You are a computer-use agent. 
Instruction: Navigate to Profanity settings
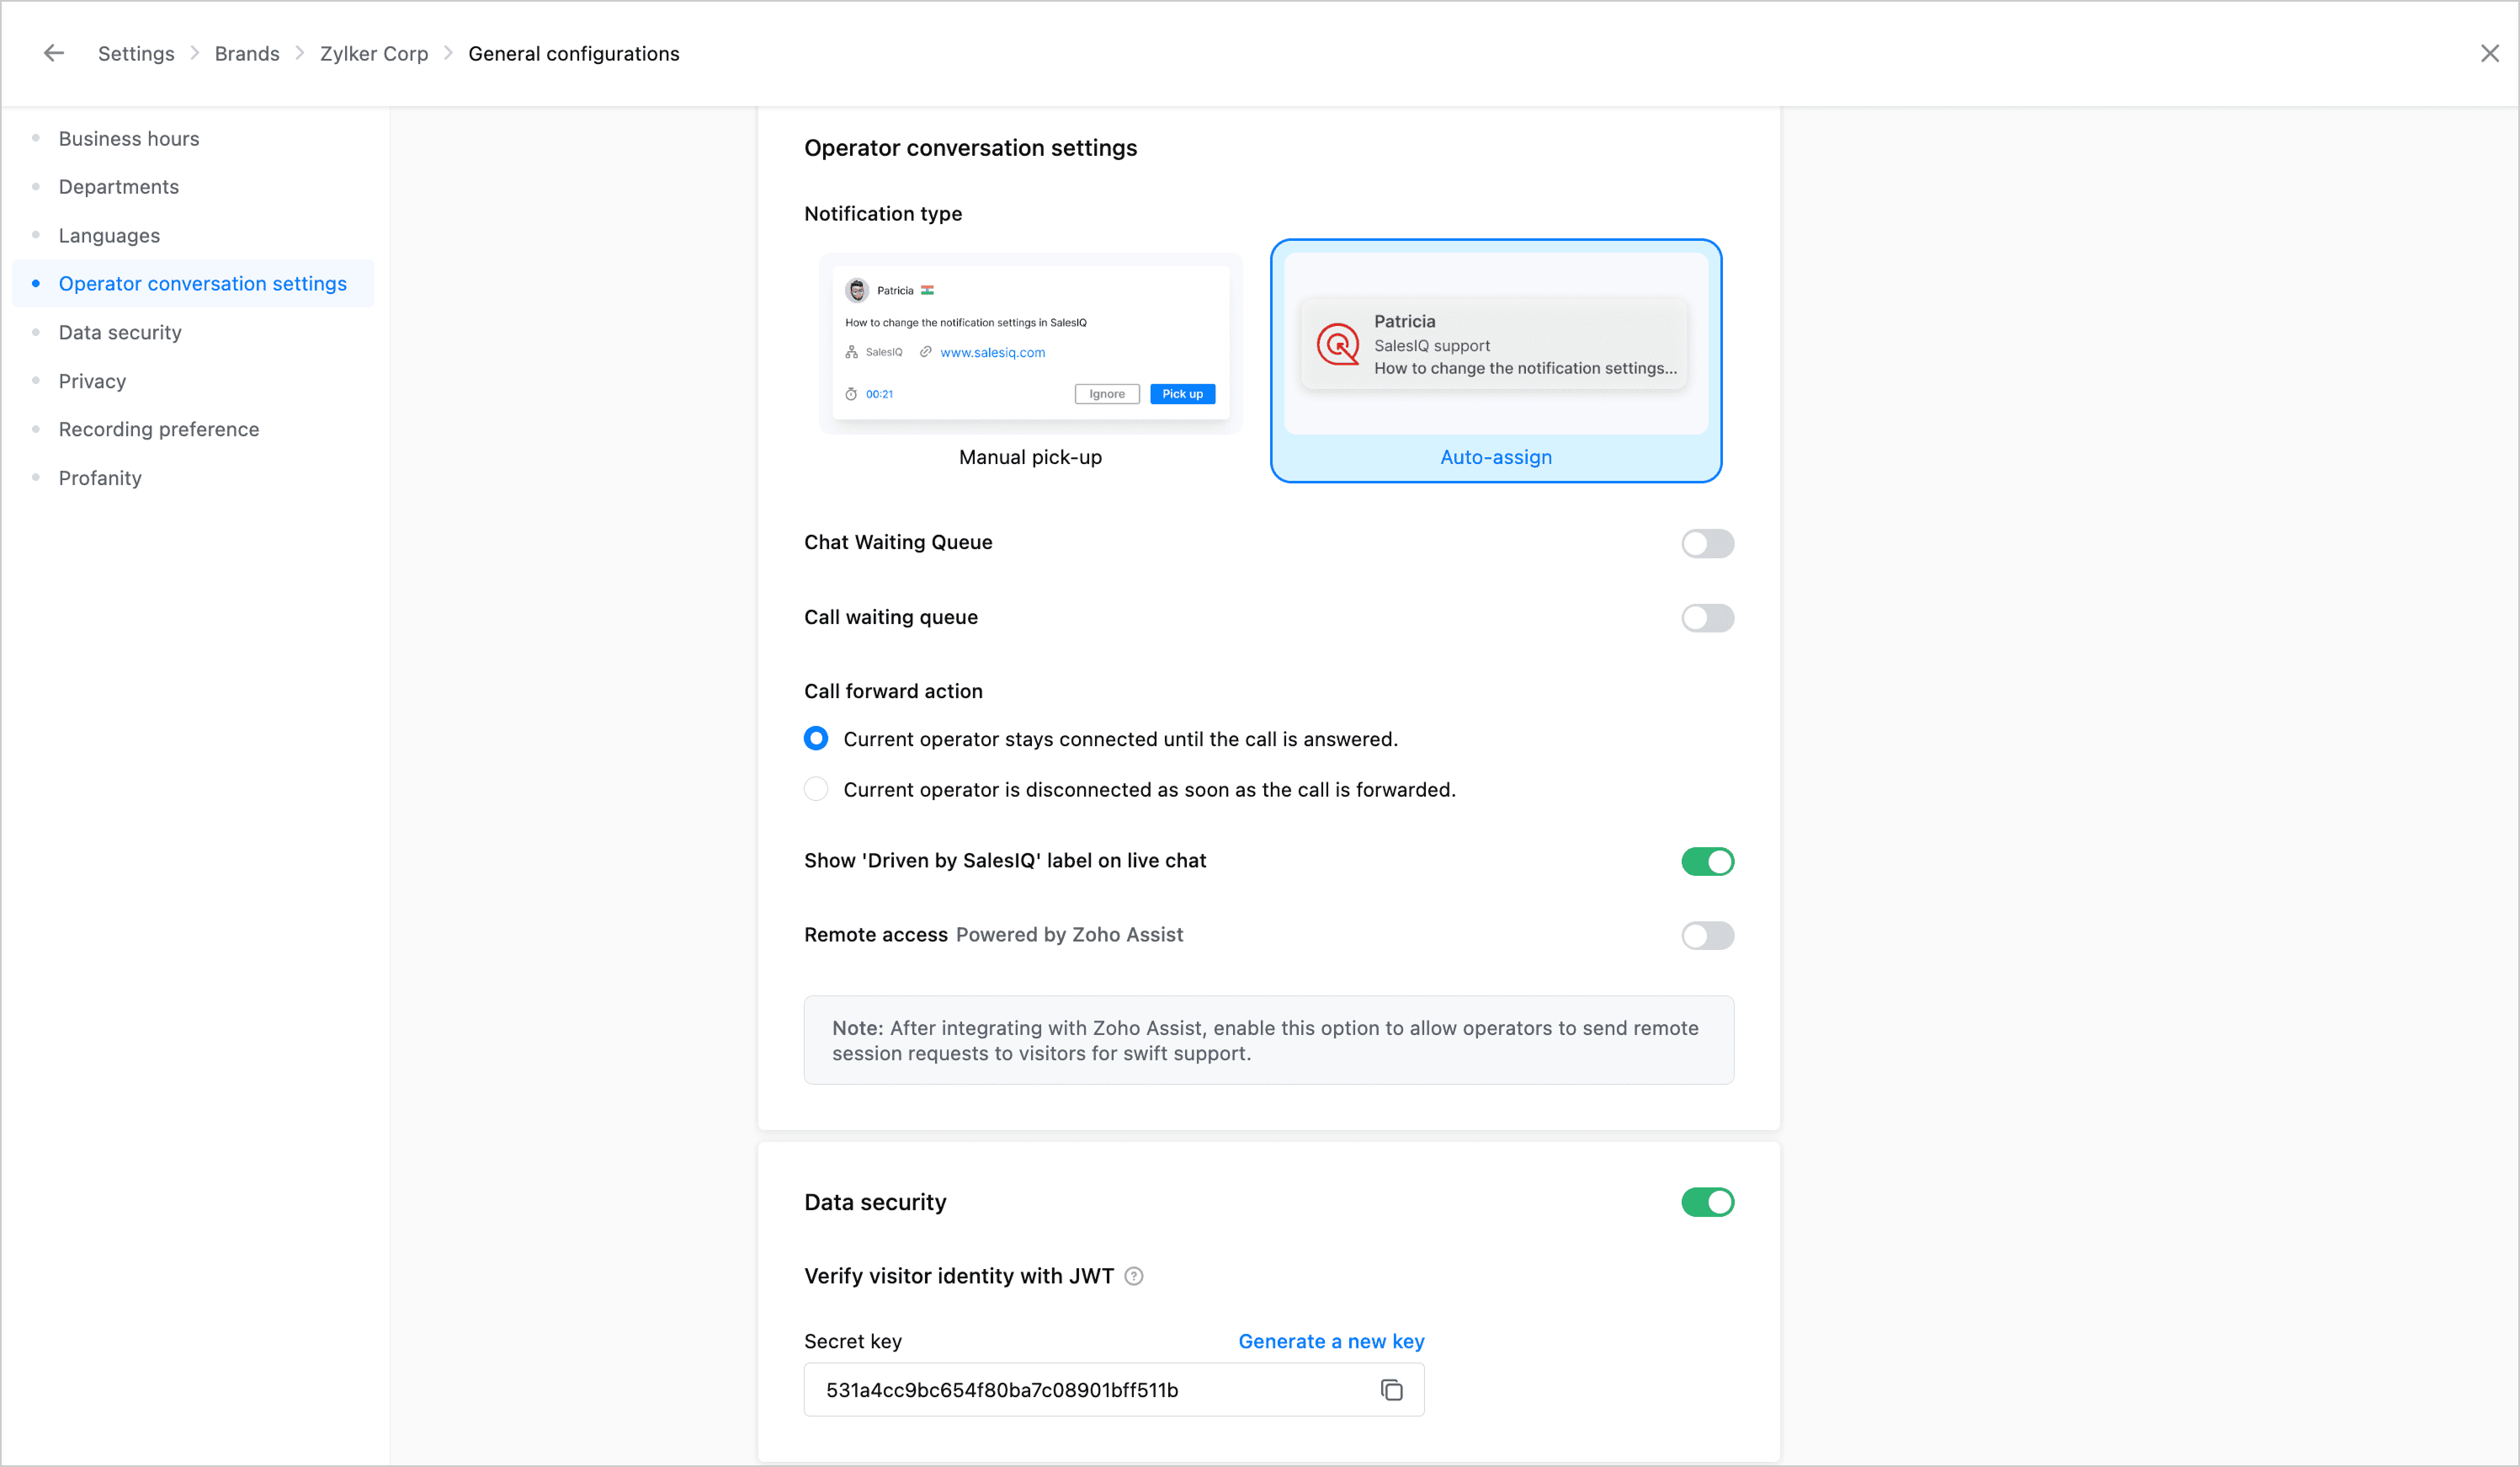tap(100, 477)
